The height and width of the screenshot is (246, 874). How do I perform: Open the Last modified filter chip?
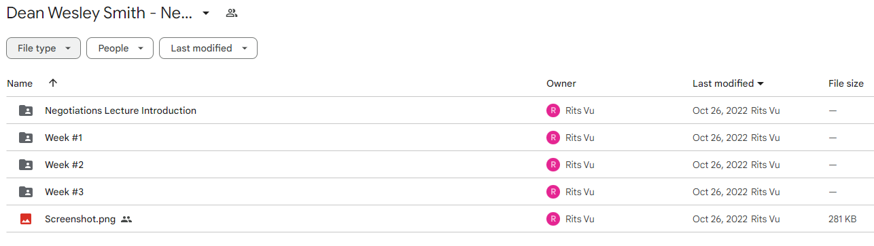click(x=208, y=48)
